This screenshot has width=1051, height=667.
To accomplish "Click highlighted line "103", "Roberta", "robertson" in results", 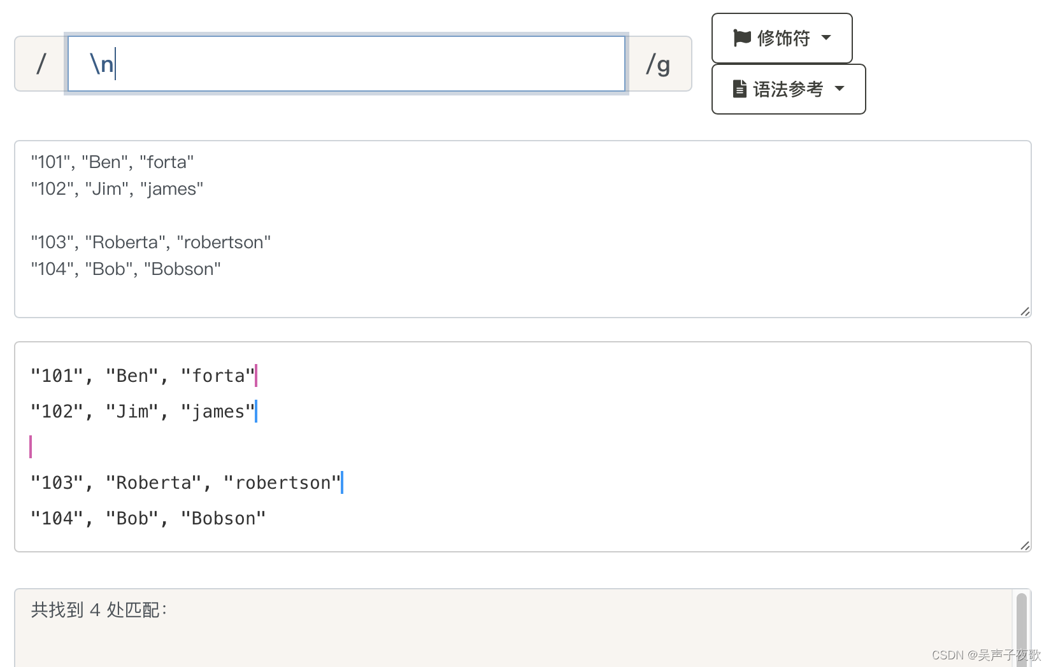I will click(186, 483).
